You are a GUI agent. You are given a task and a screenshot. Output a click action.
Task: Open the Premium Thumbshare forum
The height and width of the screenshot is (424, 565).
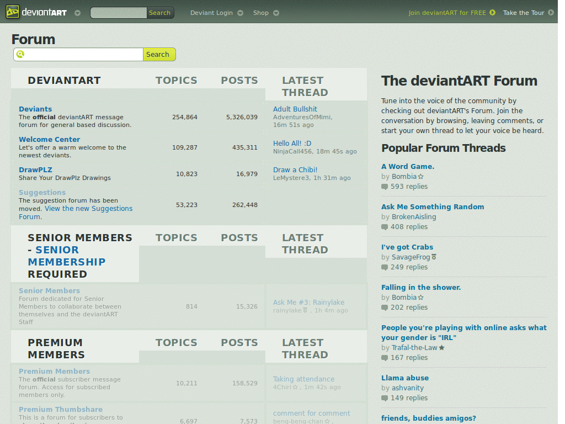pyautogui.click(x=61, y=409)
